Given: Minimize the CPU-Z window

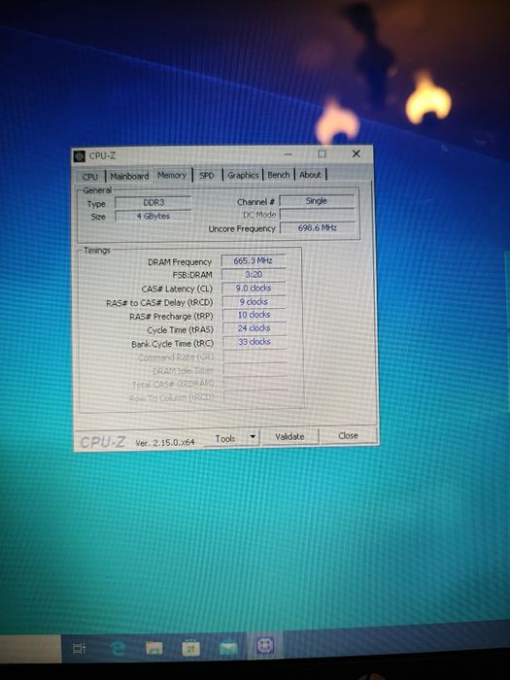Looking at the screenshot, I should [288, 153].
